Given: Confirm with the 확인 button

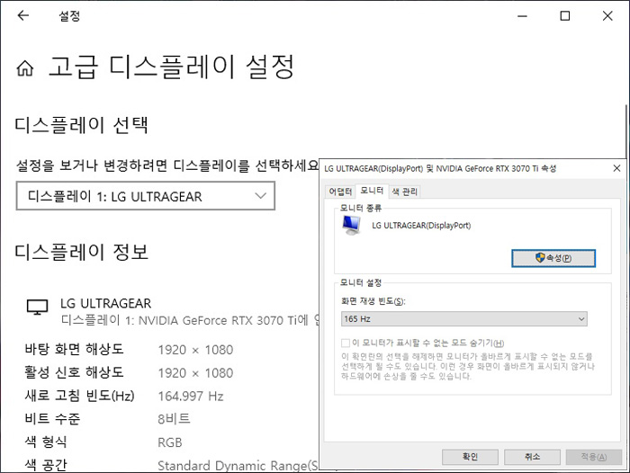Looking at the screenshot, I should coord(470,457).
